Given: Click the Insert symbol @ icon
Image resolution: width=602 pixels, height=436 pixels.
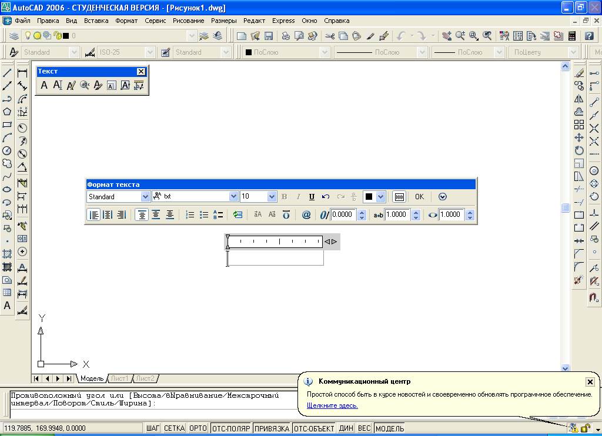Looking at the screenshot, I should pyautogui.click(x=306, y=214).
